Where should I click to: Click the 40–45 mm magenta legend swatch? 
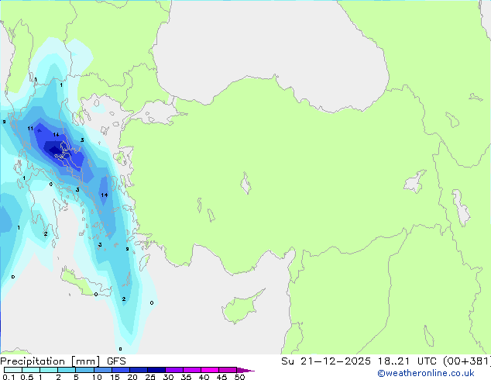[210, 370]
